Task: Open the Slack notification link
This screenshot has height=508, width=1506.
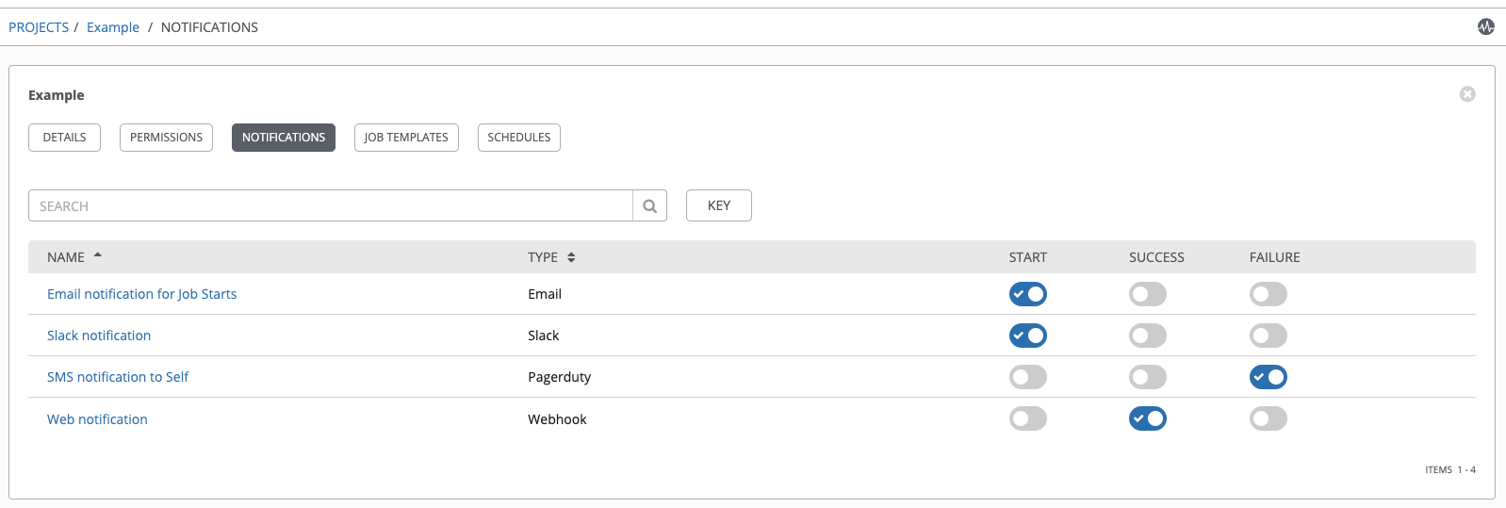Action: (99, 336)
